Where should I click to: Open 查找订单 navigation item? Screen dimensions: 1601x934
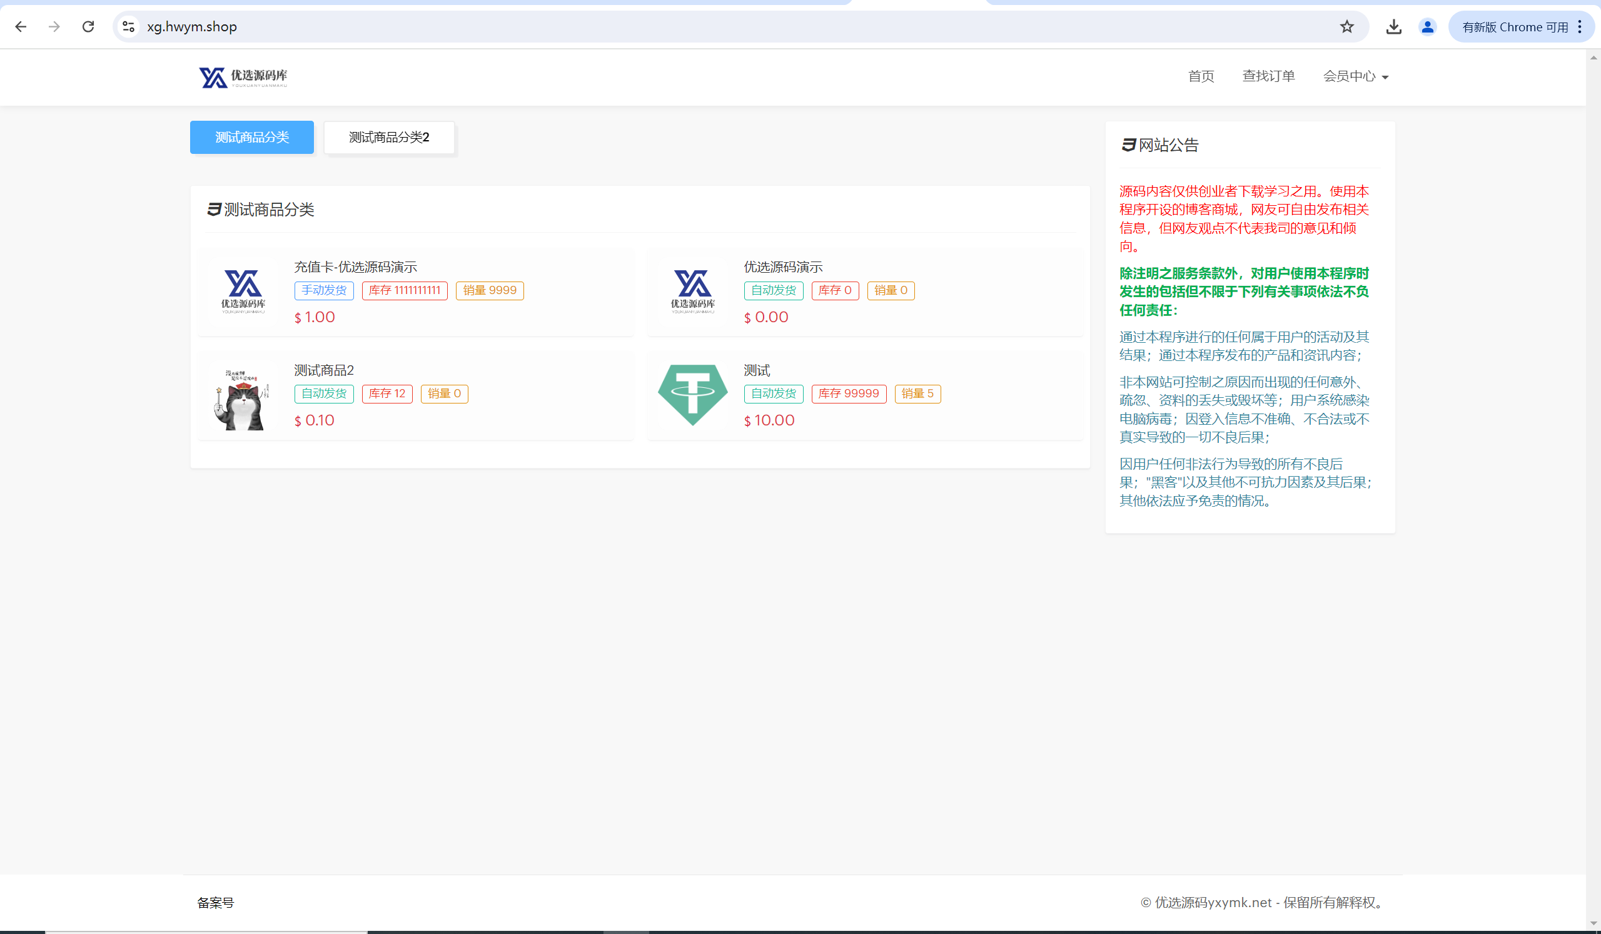(1268, 76)
